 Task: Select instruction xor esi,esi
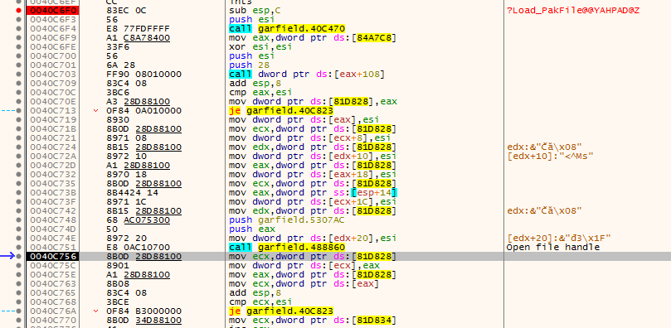[x=260, y=47]
